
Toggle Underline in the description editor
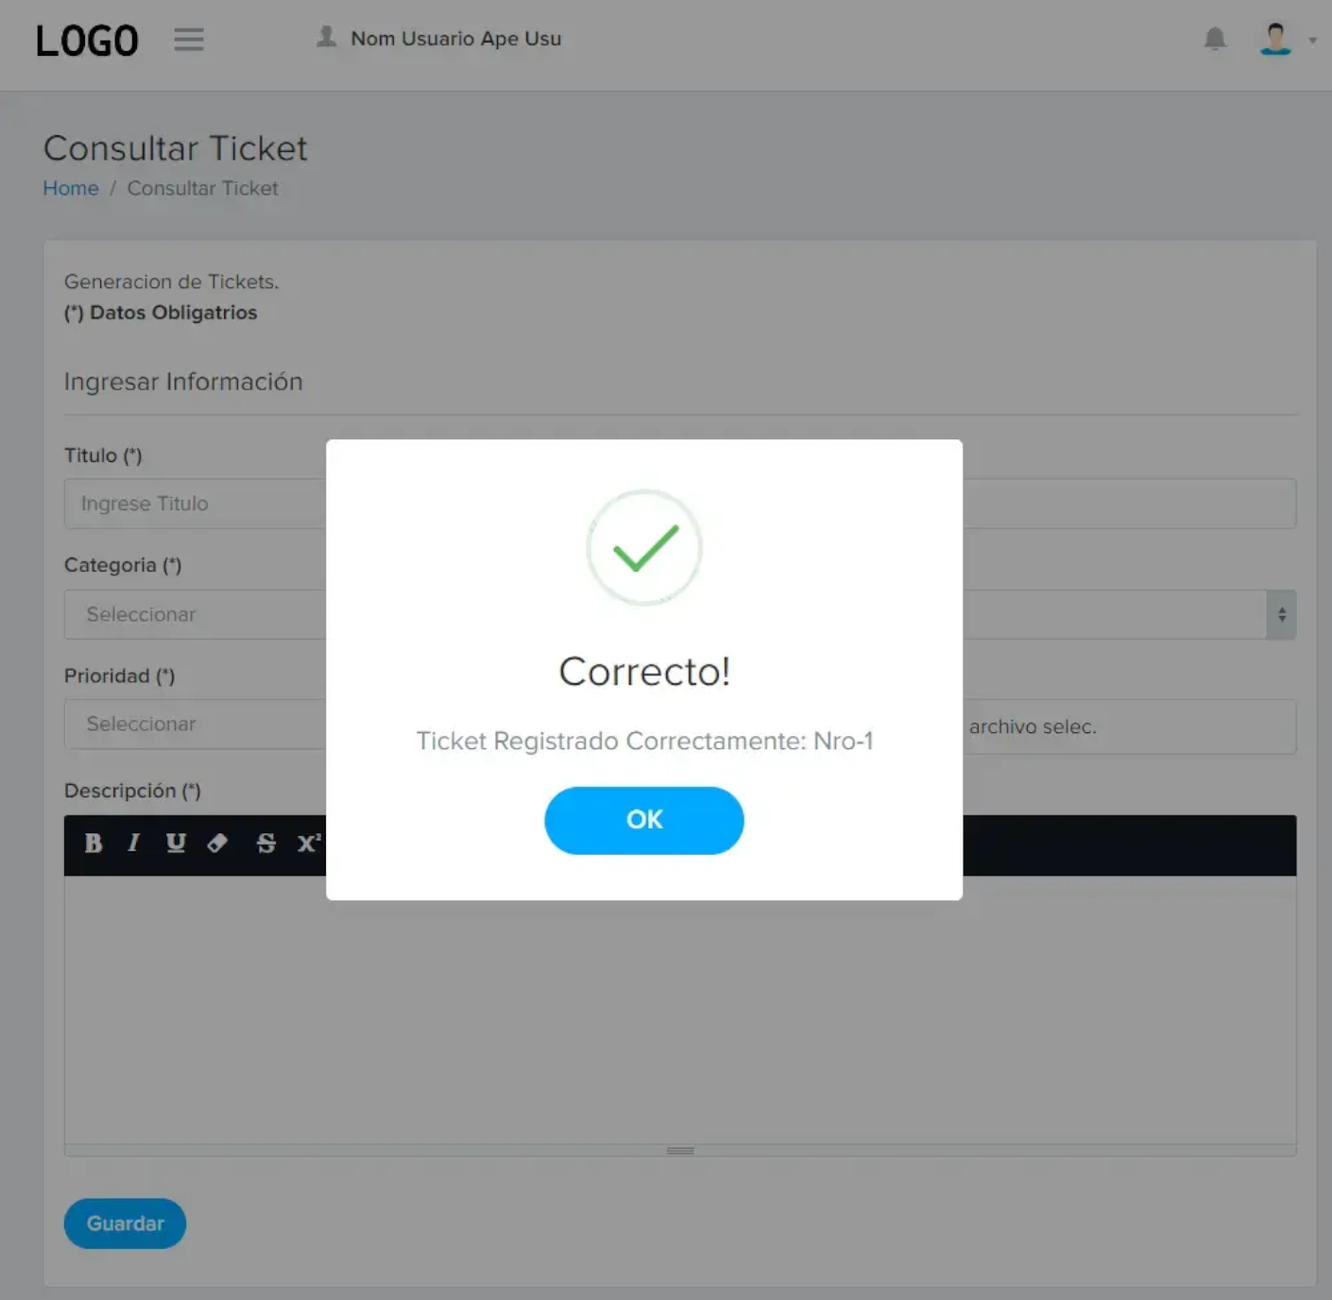click(176, 843)
